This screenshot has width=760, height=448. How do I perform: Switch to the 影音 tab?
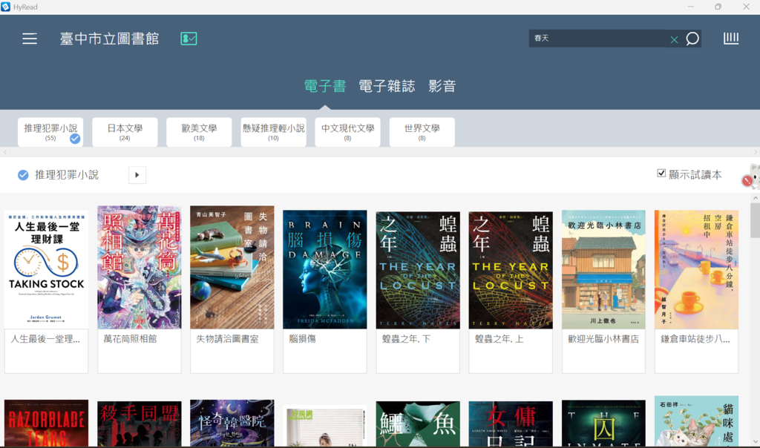click(x=442, y=86)
